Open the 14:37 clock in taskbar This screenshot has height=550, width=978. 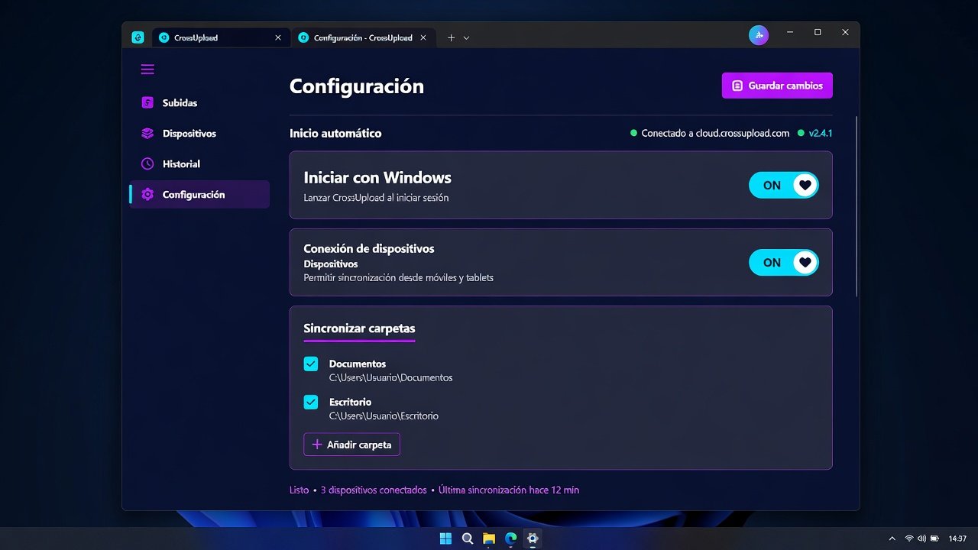coord(957,539)
